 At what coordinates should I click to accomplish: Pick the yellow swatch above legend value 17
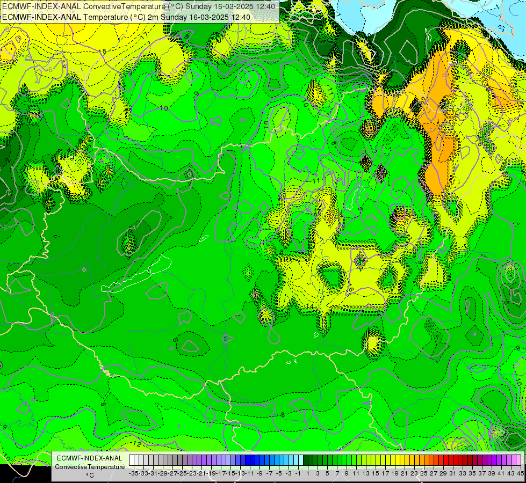tap(383, 460)
